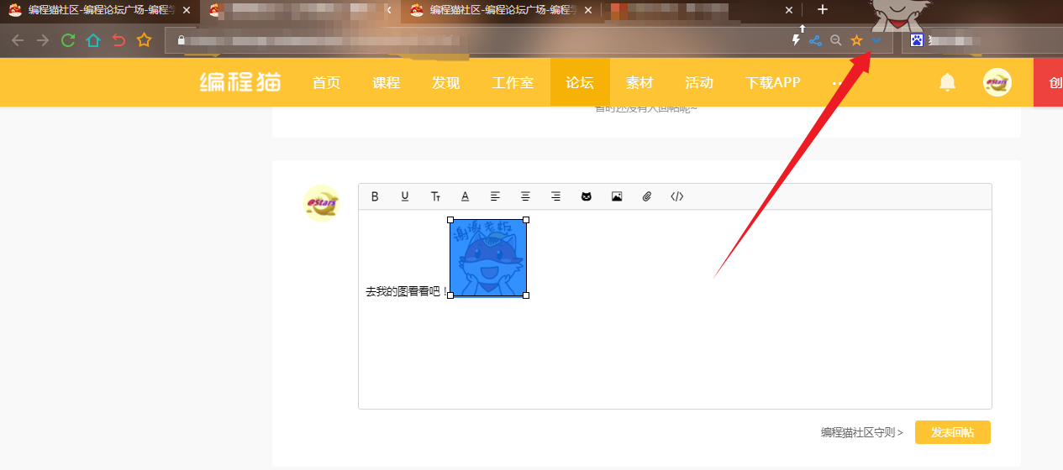Open the 素材 navigation item
The height and width of the screenshot is (470, 1063).
[x=639, y=82]
